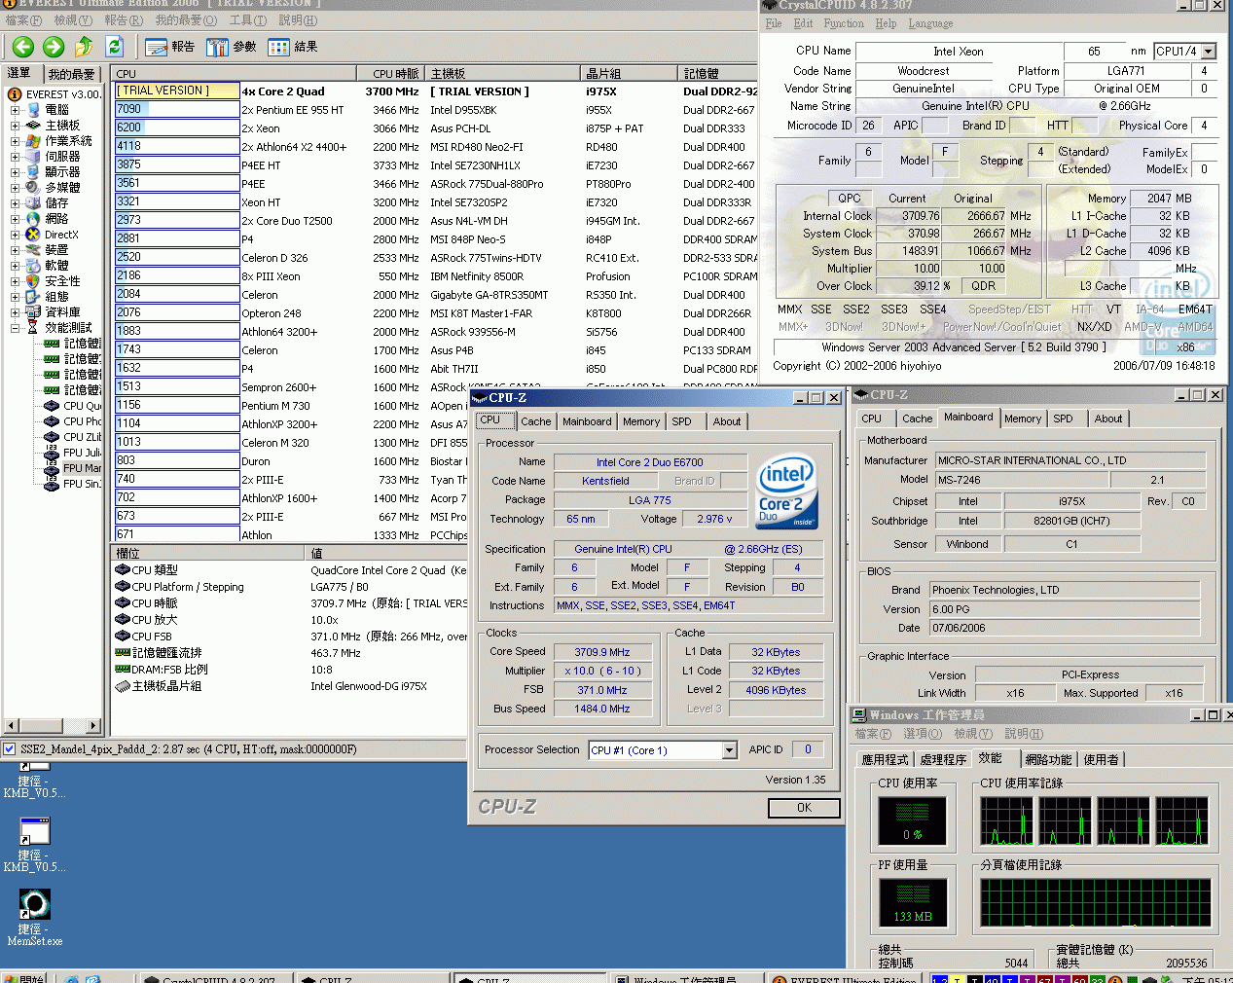Viewport: 1233px width, 983px height.
Task: Open the CPU1/4 dropdown in CrystalCPUID
Action: (x=1209, y=52)
